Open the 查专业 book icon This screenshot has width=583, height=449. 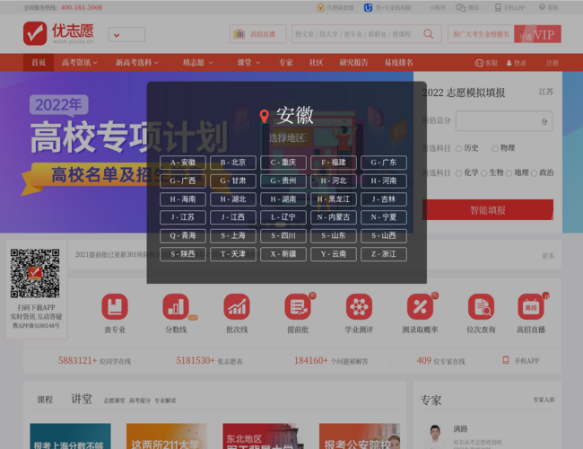115,306
